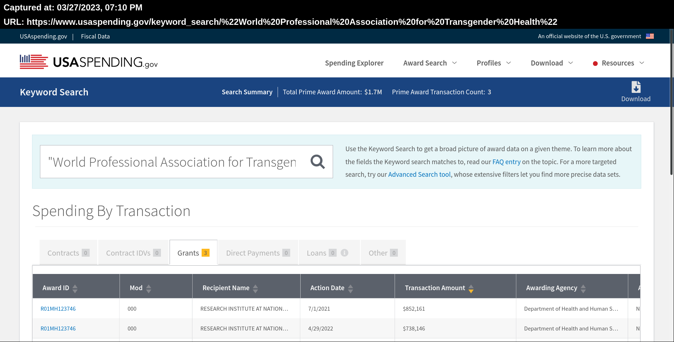Click recipient name in $852,161 row
Image resolution: width=674 pixels, height=342 pixels.
(x=244, y=309)
